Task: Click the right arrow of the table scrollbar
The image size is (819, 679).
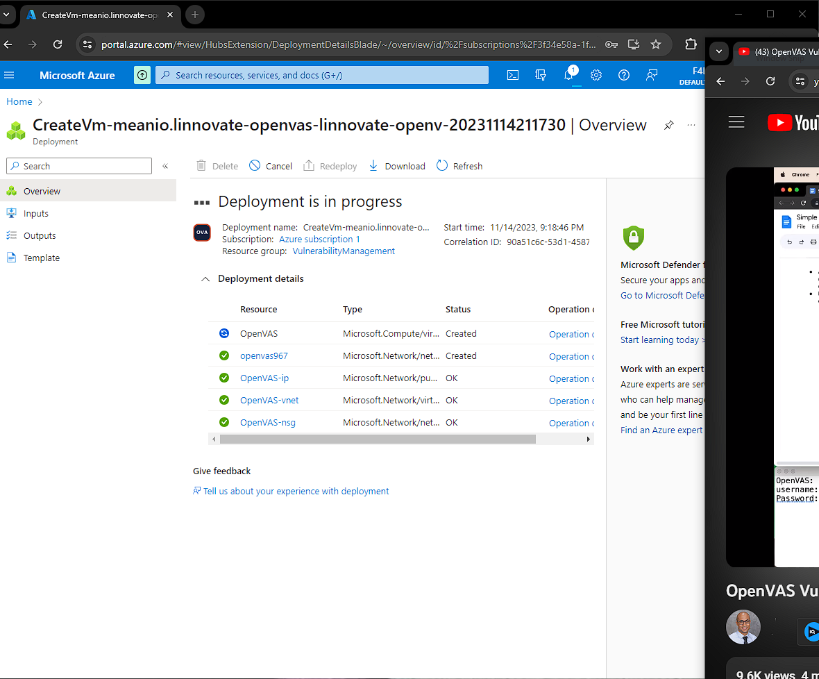Action: 589,439
